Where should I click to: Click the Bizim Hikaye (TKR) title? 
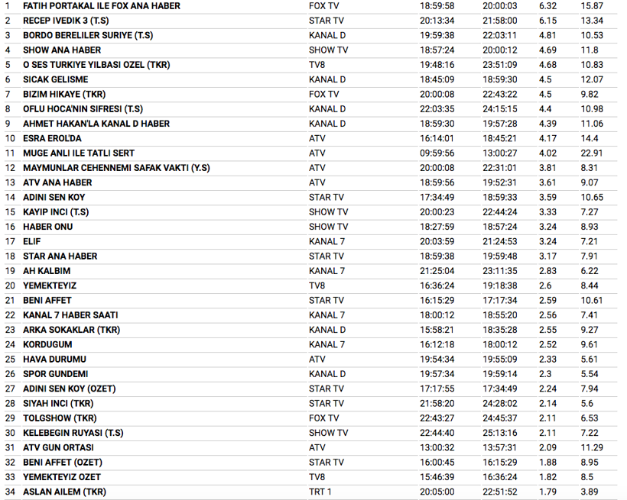coord(64,94)
